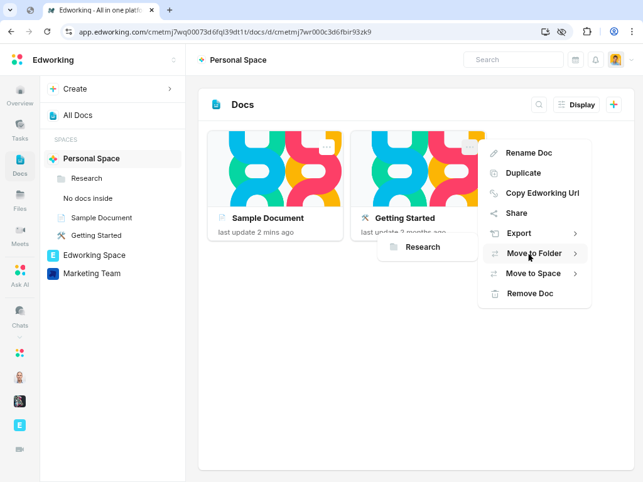Image resolution: width=643 pixels, height=482 pixels.
Task: Select Research folder in sidebar tree
Action: (86, 179)
